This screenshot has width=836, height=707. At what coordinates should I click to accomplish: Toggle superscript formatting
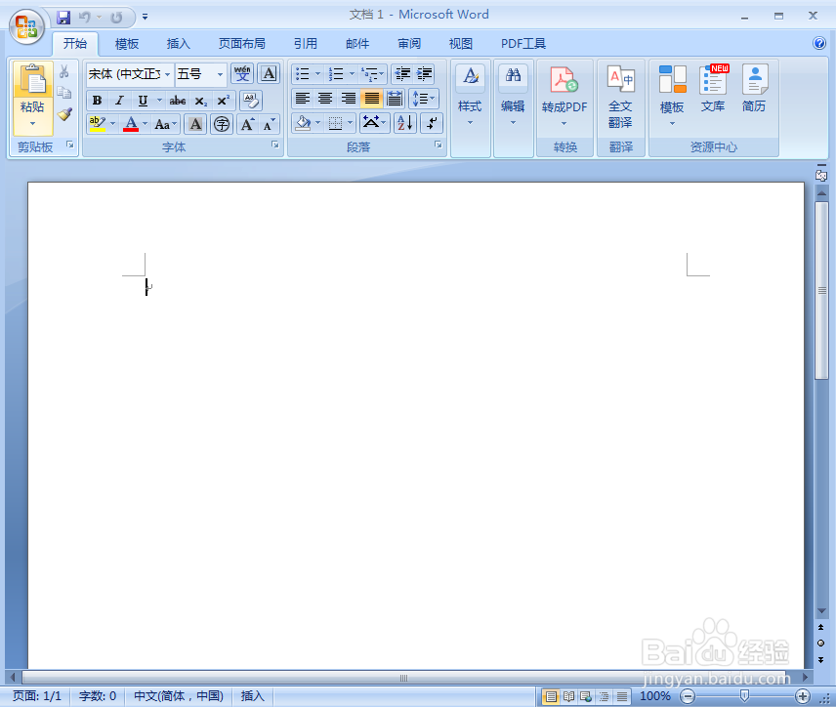click(223, 101)
